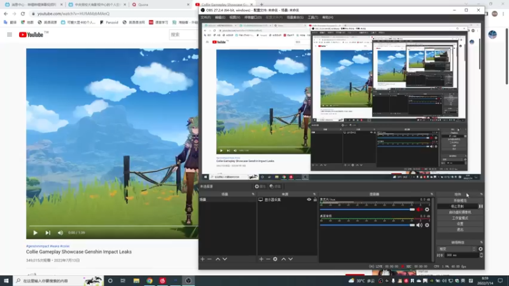Open Settings from the OBS controls panel
This screenshot has height=286, width=509.
(460, 224)
